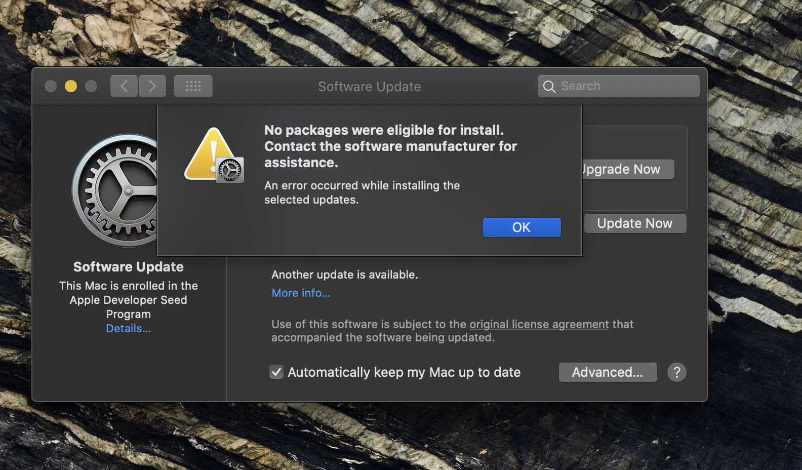802x470 pixels.
Task: Go forward with the right chevron button
Action: [152, 86]
